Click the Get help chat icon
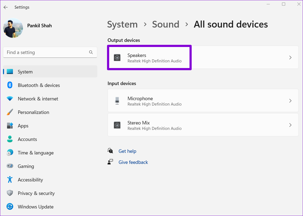Viewport: 303px width, 216px height. 110,151
